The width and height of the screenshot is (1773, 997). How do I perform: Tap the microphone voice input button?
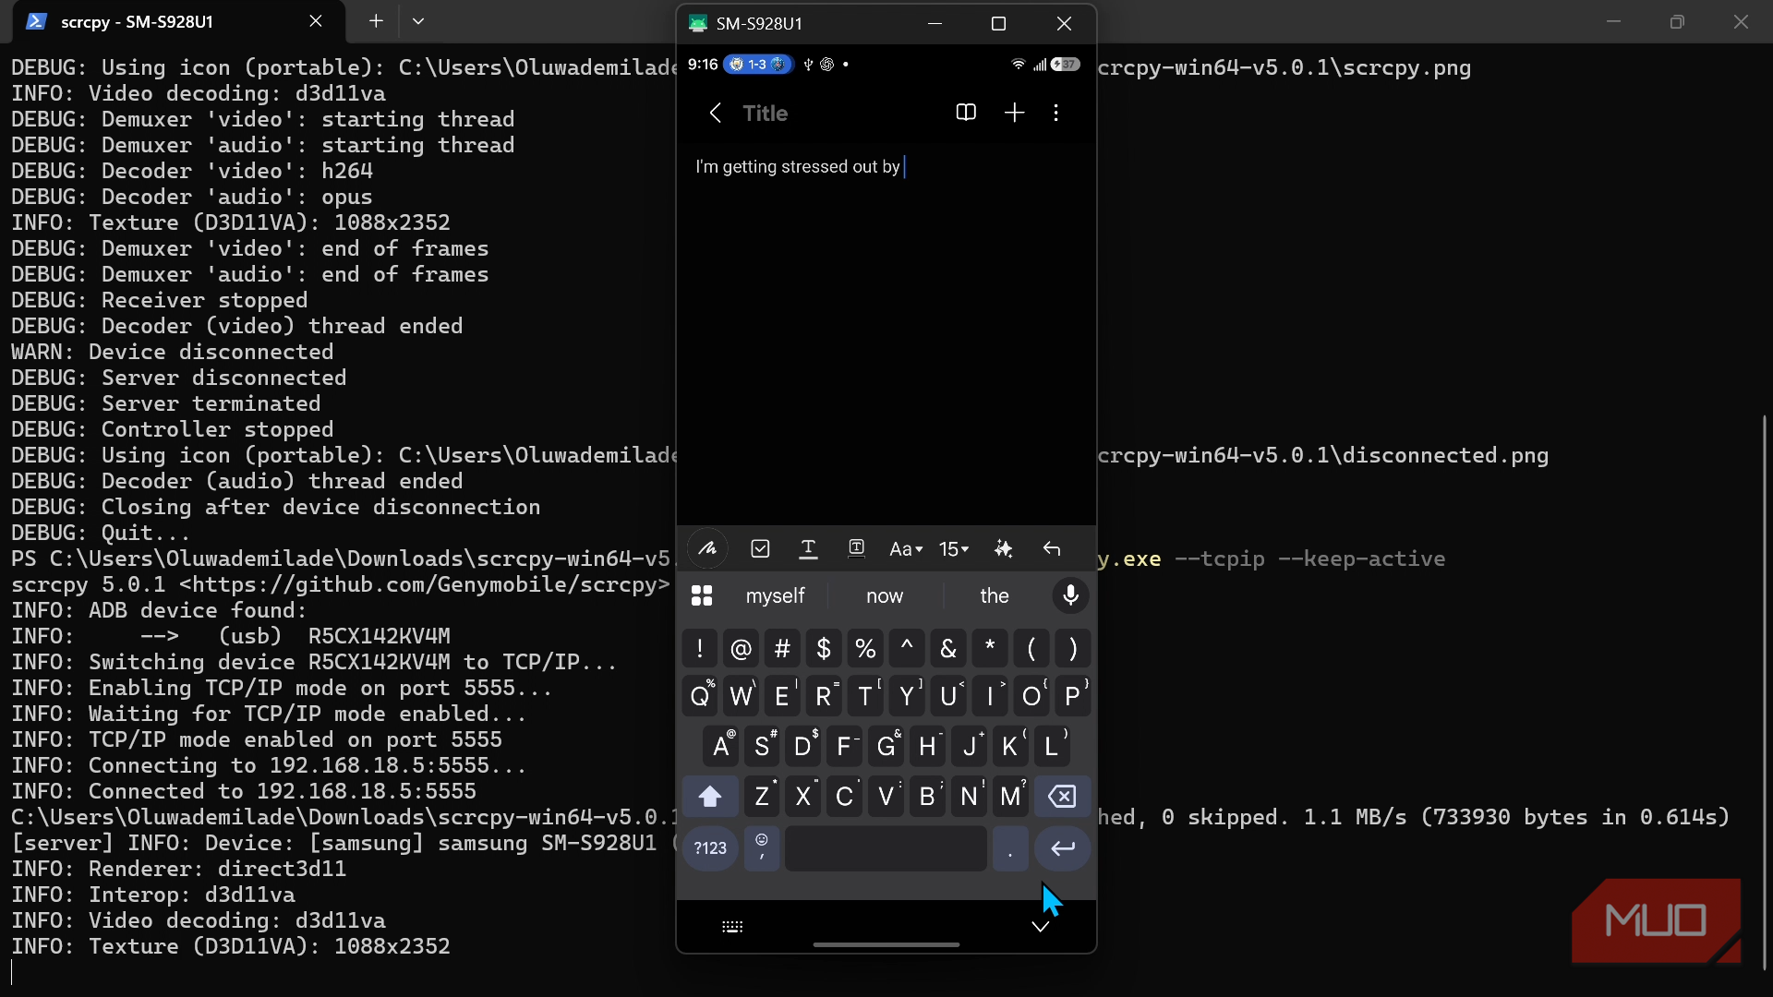pos(1071,595)
